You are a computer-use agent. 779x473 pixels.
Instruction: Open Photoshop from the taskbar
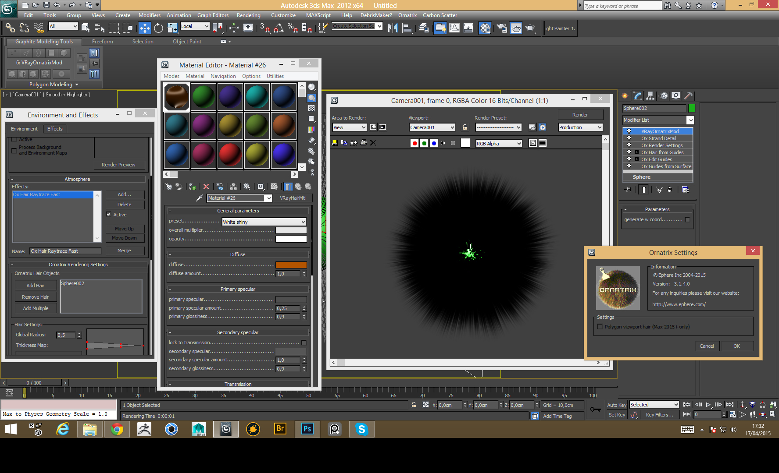[307, 429]
